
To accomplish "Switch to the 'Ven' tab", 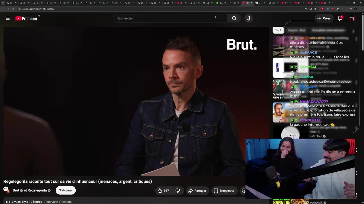I will pos(77,3).
